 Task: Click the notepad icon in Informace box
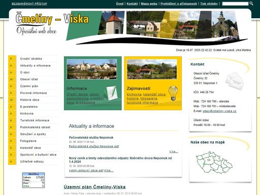click(112, 93)
